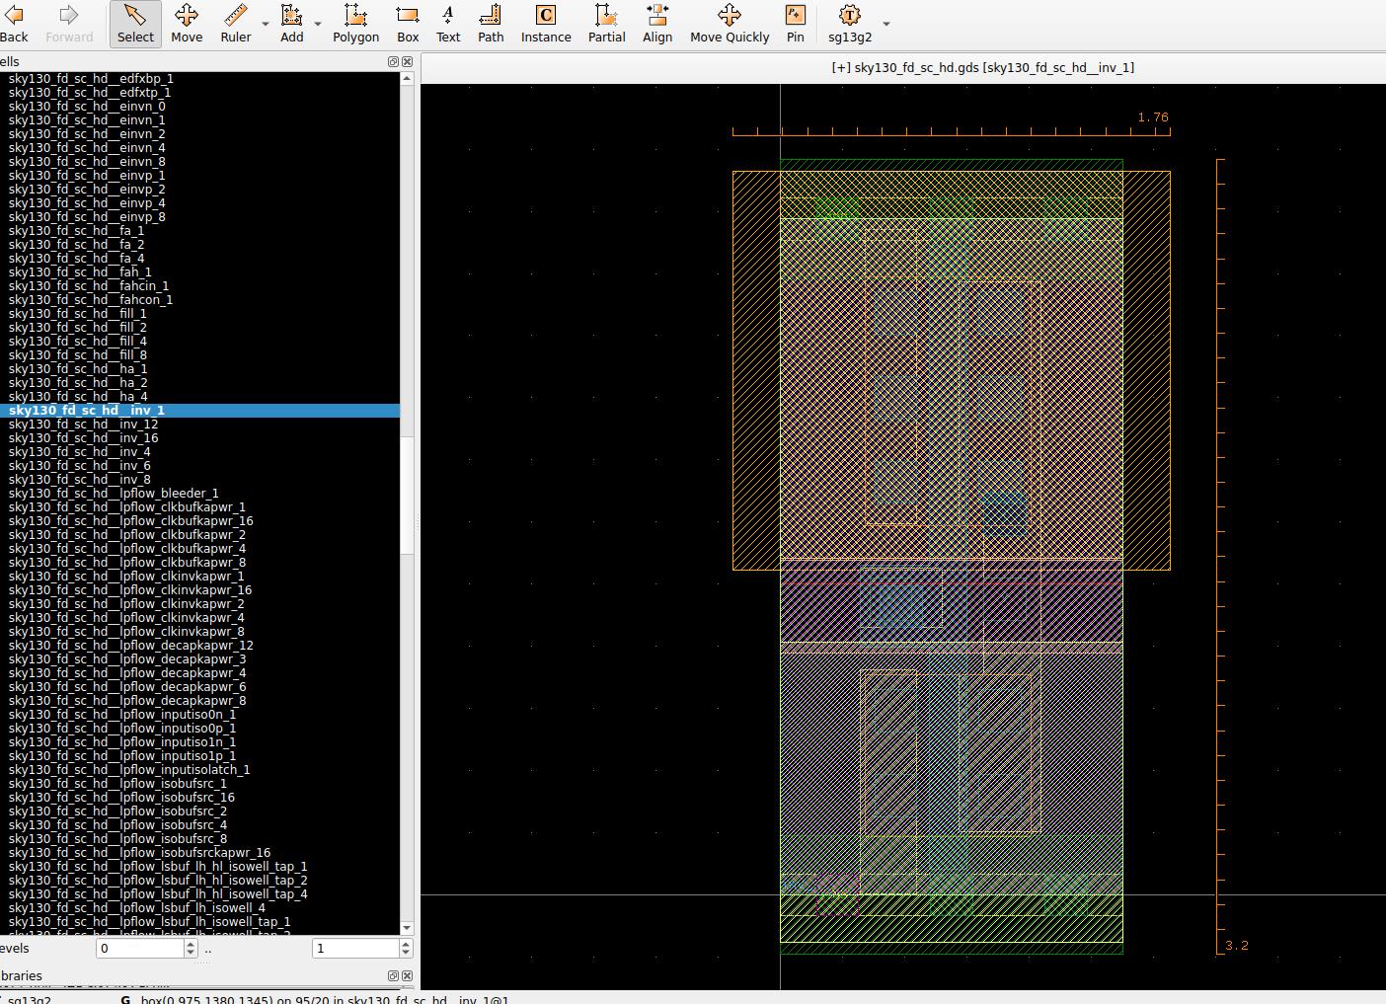Expand the Add tool dropdown arrow

point(318,24)
